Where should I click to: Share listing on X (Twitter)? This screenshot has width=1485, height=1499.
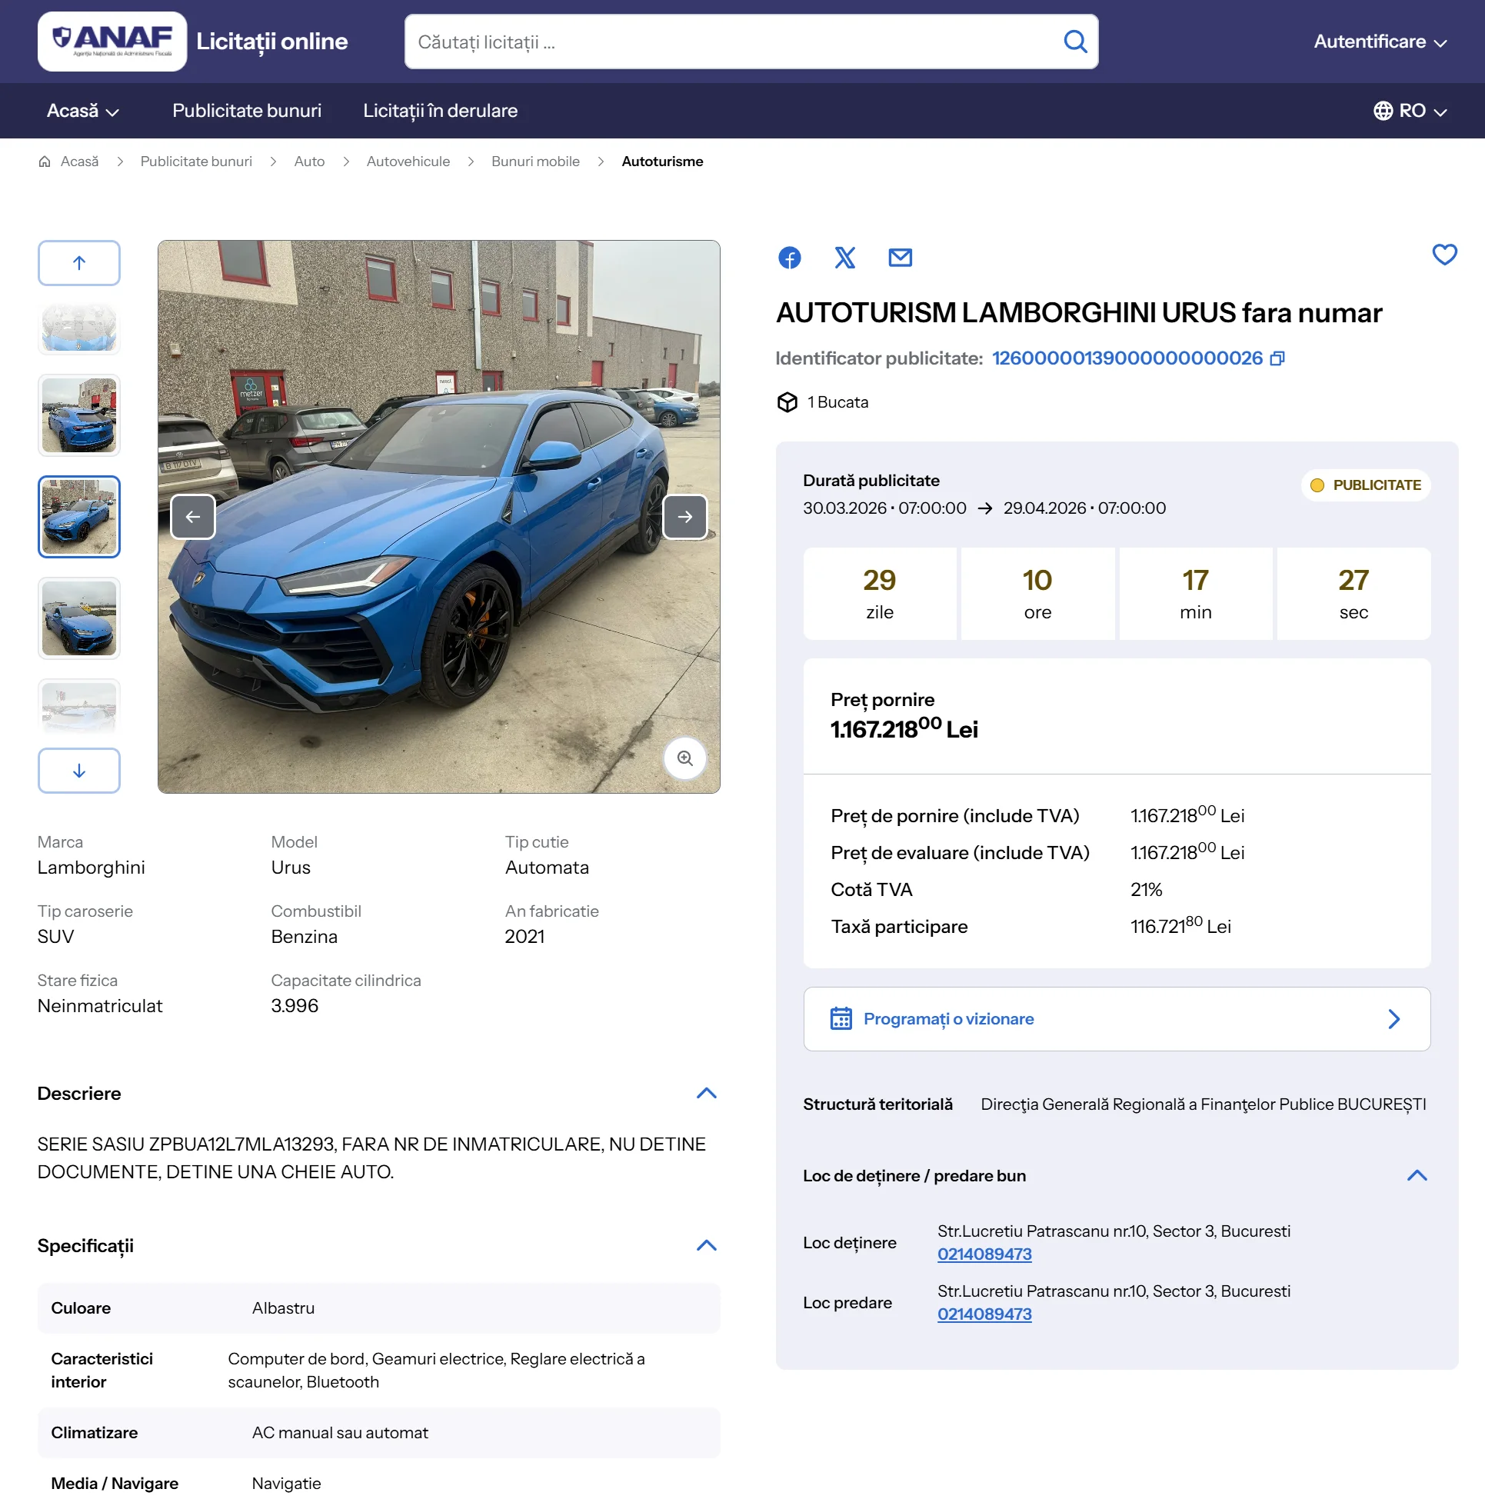click(844, 258)
